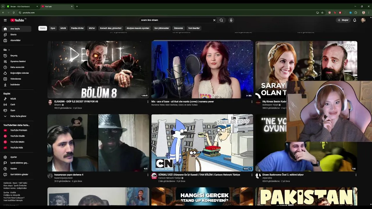The image size is (372, 209).
Task: Open Regular Show Cartoon Network thumbnail
Action: pyautogui.click(x=202, y=143)
